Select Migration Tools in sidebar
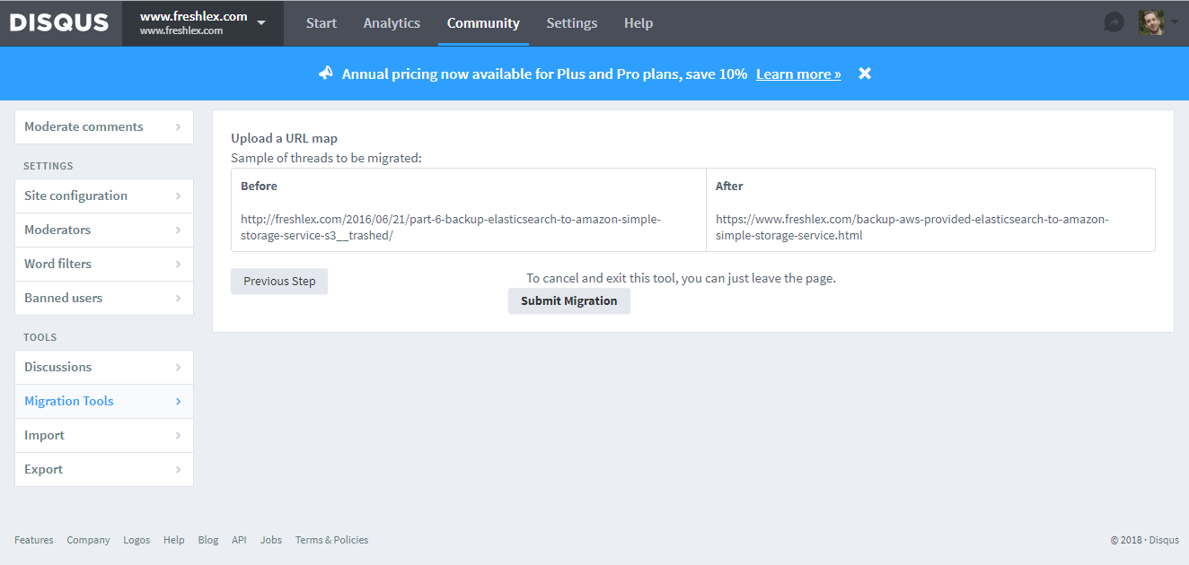 pyautogui.click(x=104, y=402)
